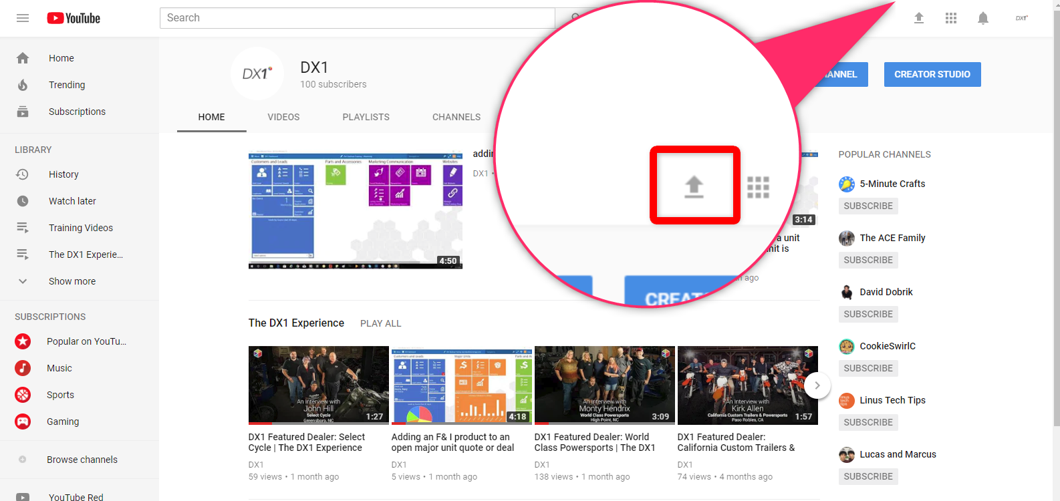Click The DX1 Experience section heading
The height and width of the screenshot is (501, 1060).
(297, 323)
